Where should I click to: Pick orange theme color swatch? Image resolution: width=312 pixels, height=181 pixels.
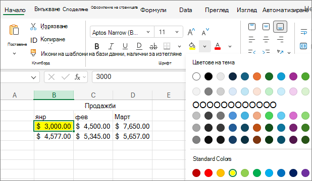click(257, 76)
